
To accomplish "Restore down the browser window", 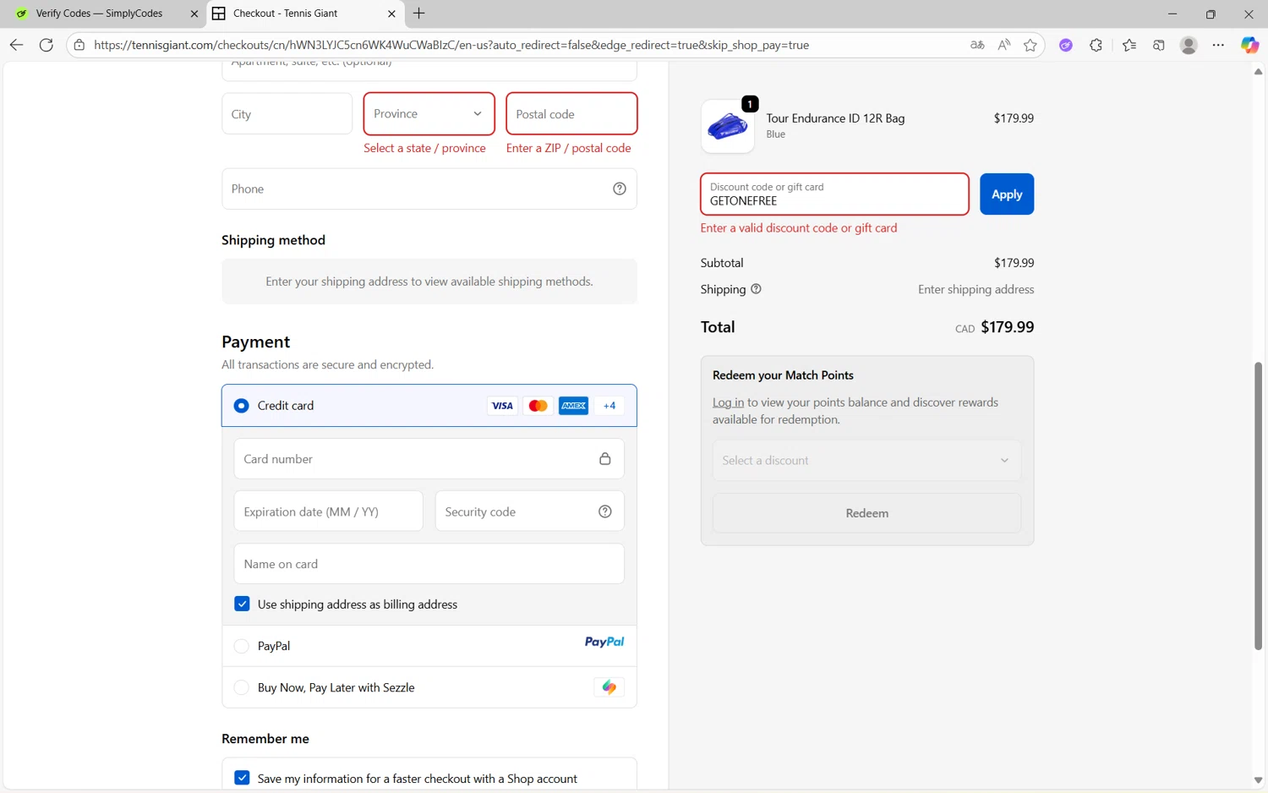I will [x=1211, y=14].
